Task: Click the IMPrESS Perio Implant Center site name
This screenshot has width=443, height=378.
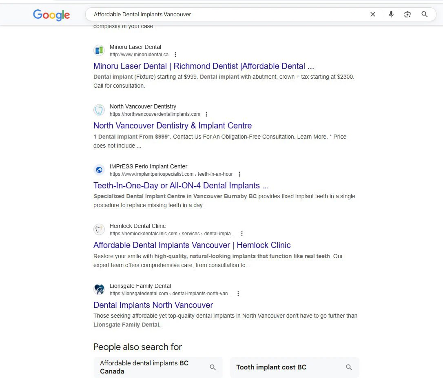Action: coord(148,166)
